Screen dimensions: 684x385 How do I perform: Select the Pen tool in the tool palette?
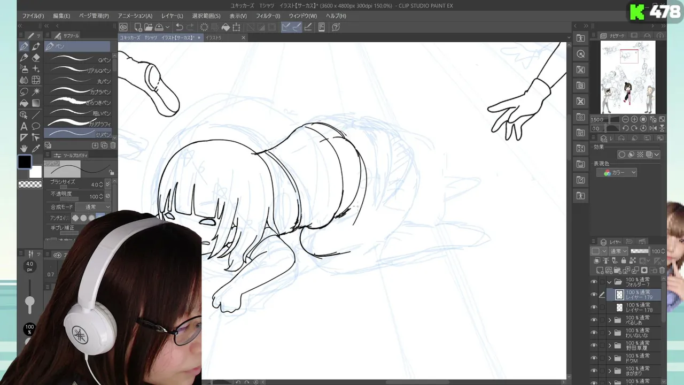click(24, 47)
